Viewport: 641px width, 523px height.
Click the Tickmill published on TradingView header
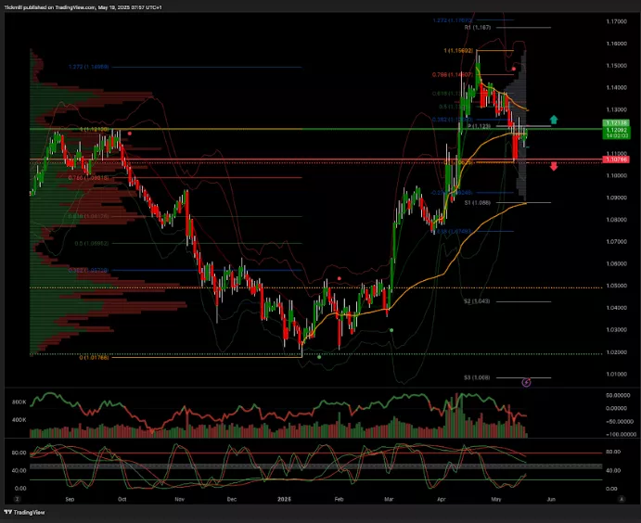click(x=93, y=6)
